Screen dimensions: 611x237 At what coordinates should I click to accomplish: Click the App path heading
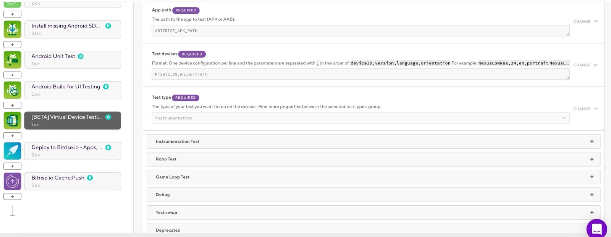pyautogui.click(x=161, y=10)
